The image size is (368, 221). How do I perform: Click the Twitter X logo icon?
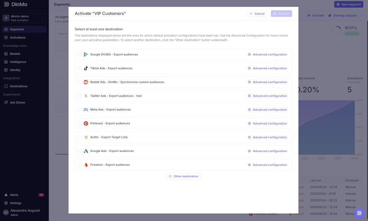[x=86, y=96]
